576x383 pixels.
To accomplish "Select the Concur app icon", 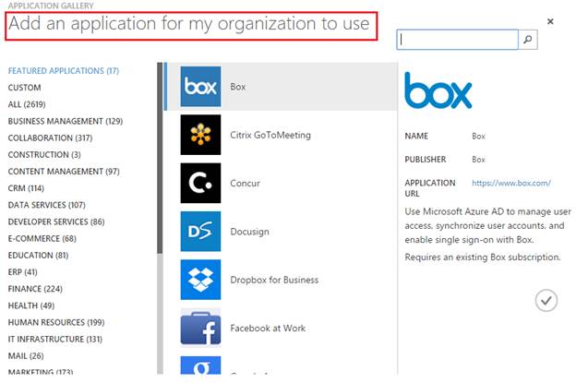I will coord(200,183).
